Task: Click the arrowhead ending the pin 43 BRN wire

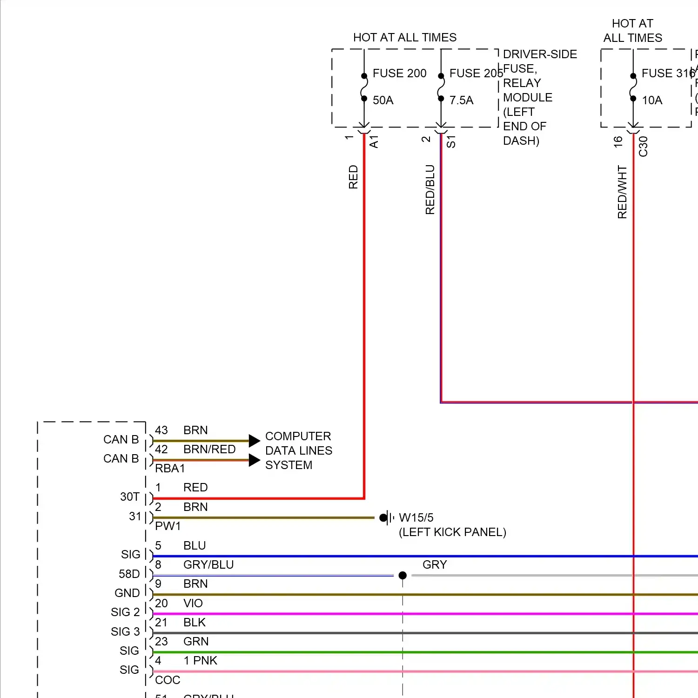Action: [x=255, y=441]
